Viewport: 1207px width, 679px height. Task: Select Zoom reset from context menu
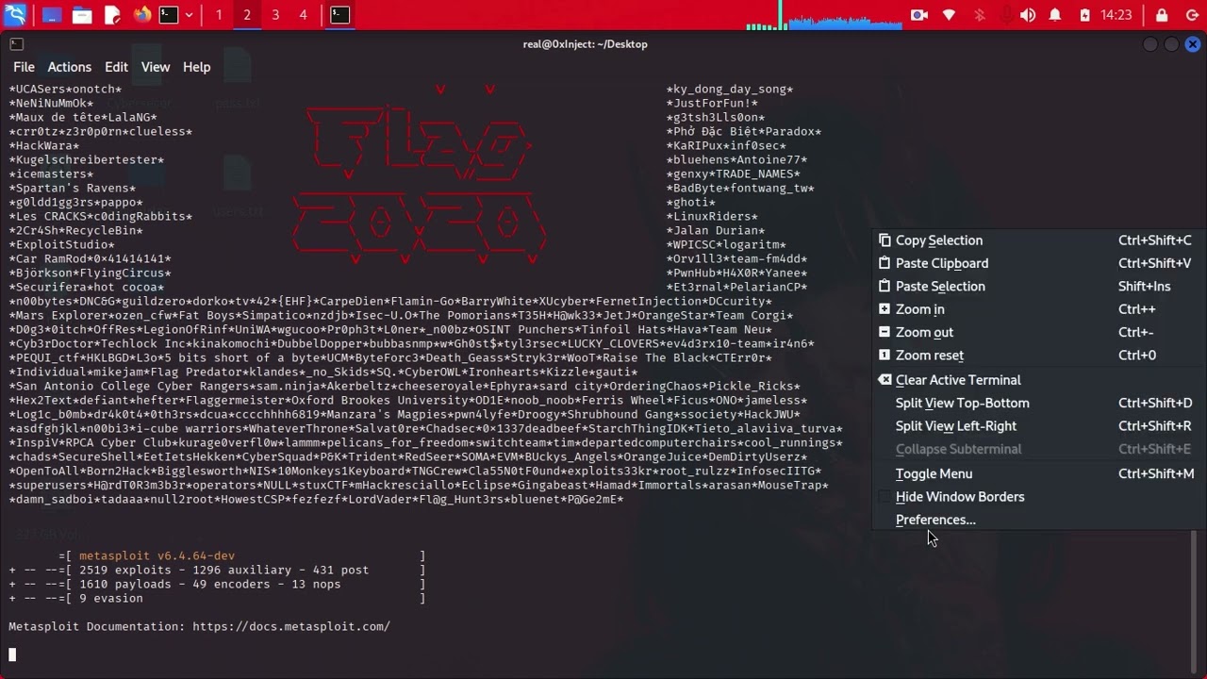[1036, 355]
